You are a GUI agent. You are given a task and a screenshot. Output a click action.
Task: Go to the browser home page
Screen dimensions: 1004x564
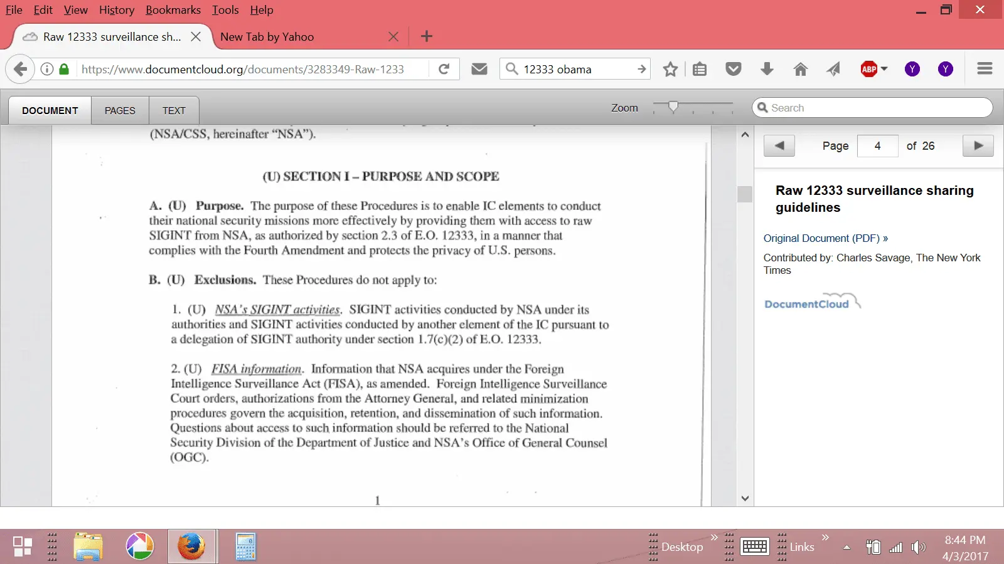(x=800, y=69)
